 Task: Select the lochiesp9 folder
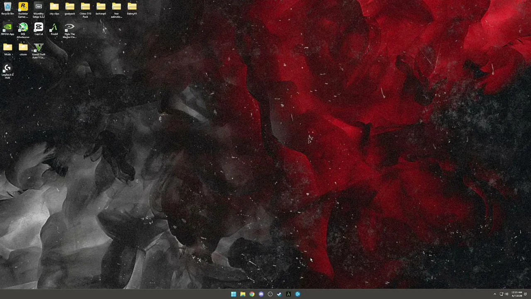click(101, 9)
